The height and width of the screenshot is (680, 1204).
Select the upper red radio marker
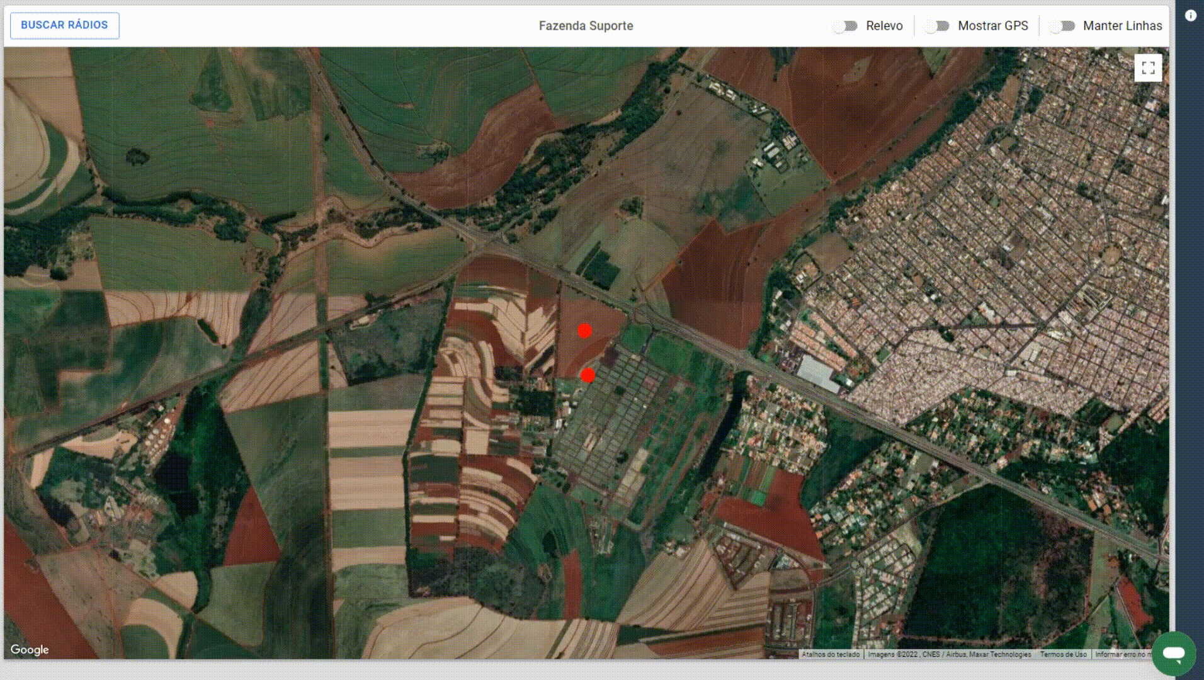(x=584, y=330)
